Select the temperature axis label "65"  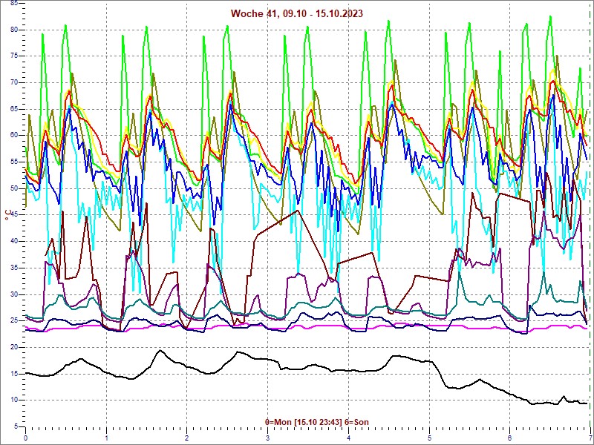coord(13,109)
